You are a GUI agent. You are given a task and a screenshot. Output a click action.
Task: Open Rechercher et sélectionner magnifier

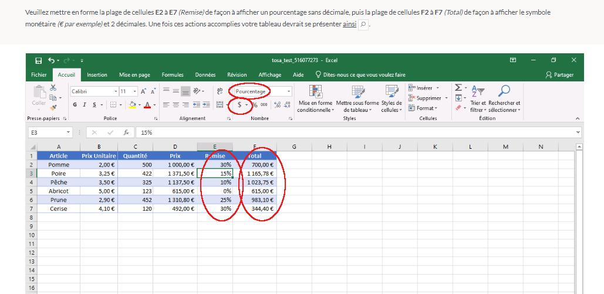[x=503, y=90]
